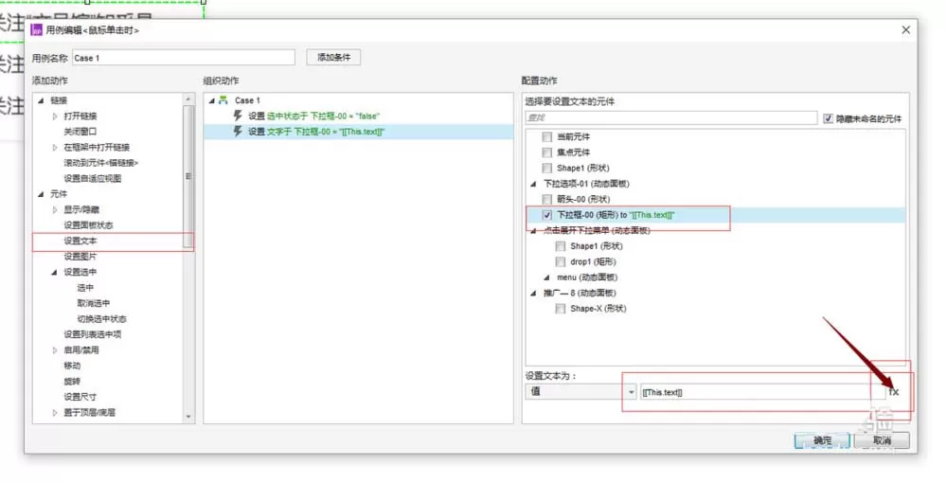Expand the 显示/隐藏 node
This screenshot has width=947, height=483.
pyautogui.click(x=54, y=209)
